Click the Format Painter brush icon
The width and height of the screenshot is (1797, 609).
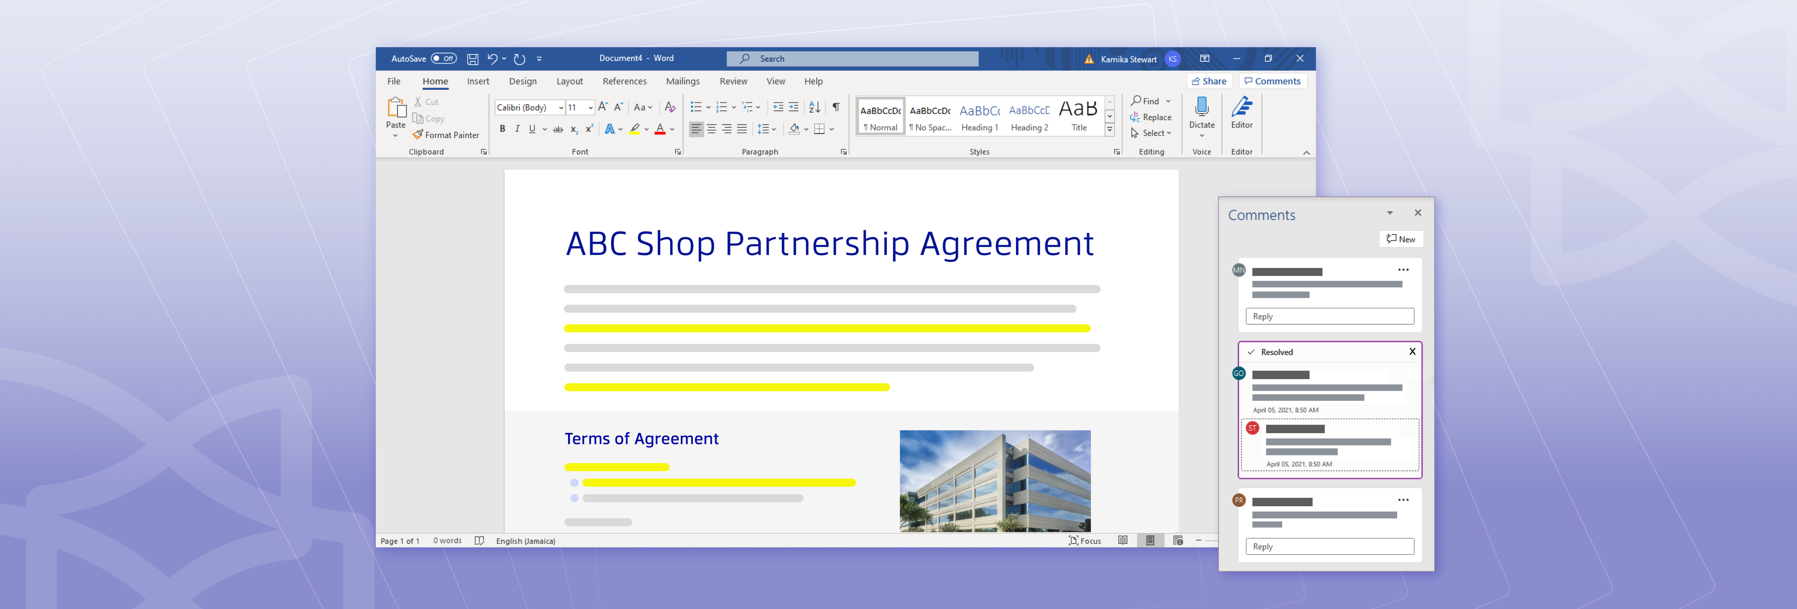tap(418, 135)
